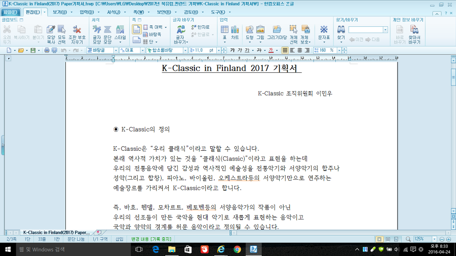Toggle strikethrough 가 formatting

click(x=259, y=50)
